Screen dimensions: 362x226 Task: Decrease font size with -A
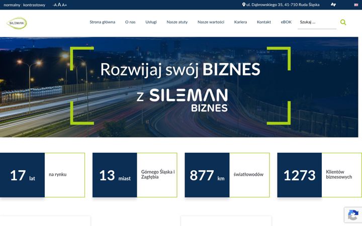point(54,5)
